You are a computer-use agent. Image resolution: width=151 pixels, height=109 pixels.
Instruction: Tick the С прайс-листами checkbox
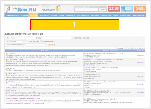coord(26,41)
